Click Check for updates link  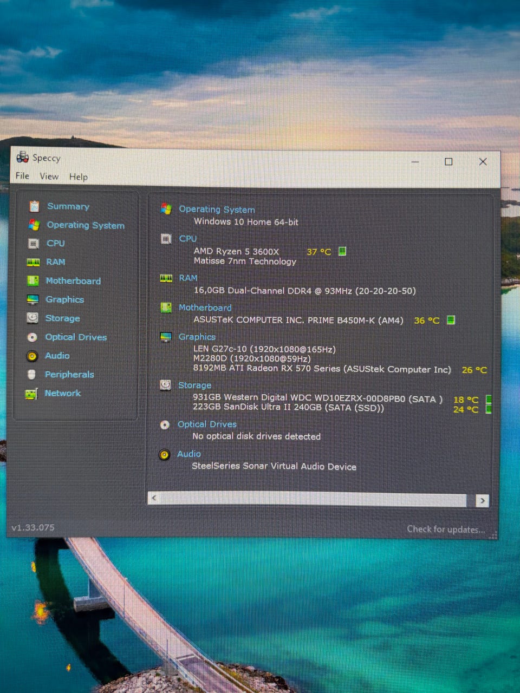[x=446, y=529]
